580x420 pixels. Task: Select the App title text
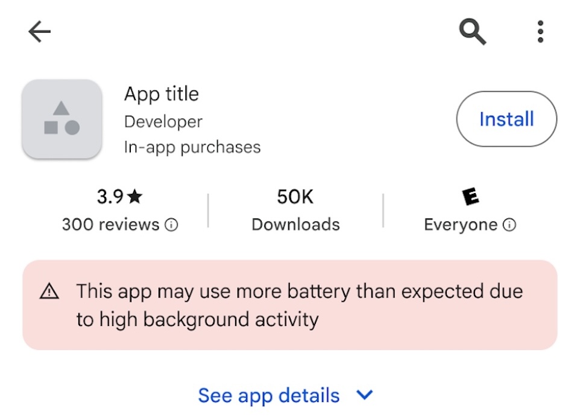[x=161, y=94]
